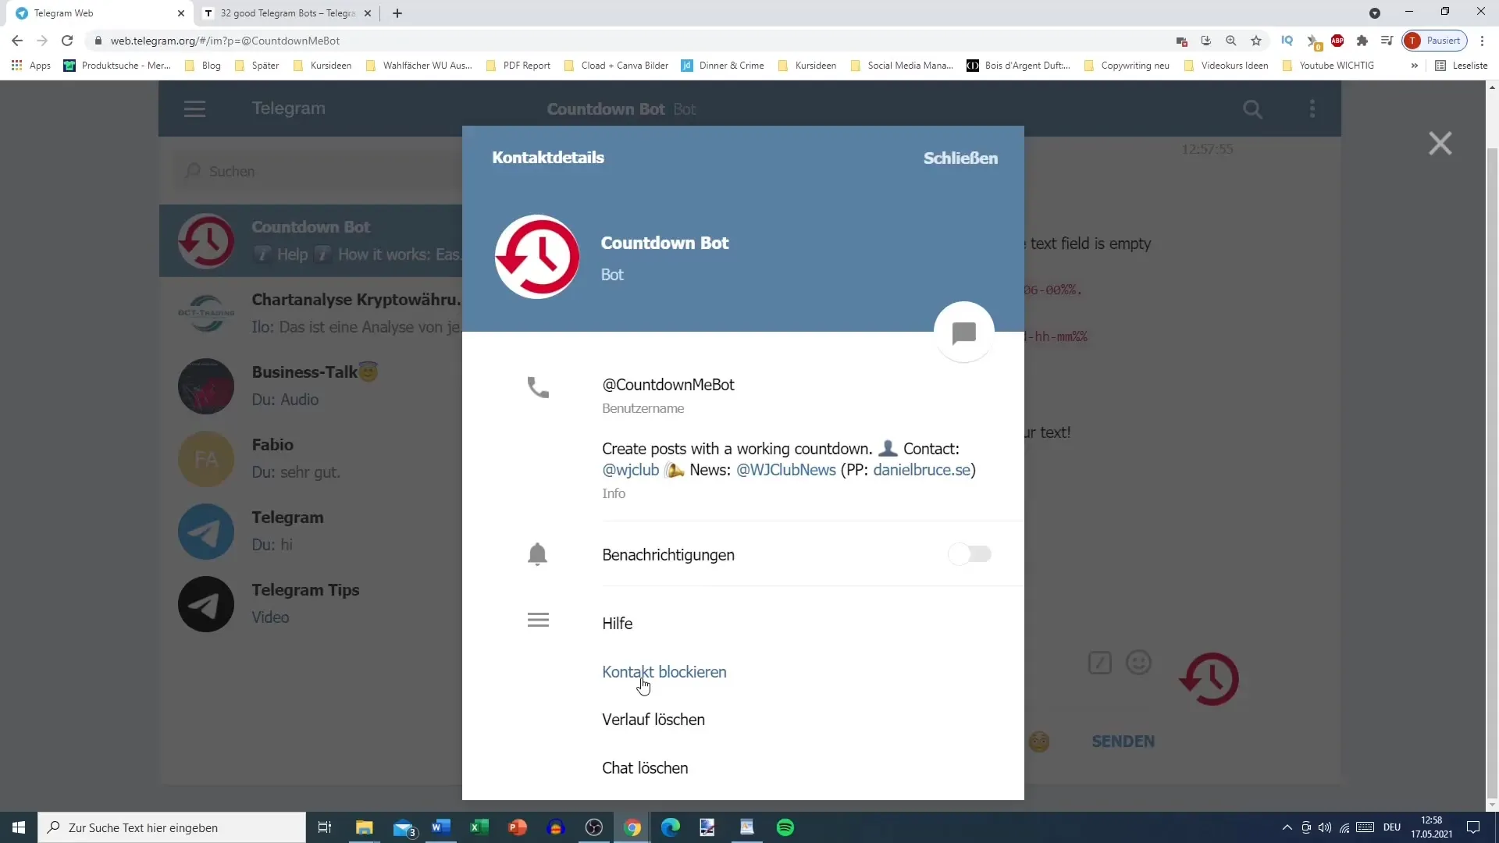
Task: Open the danielbruce.se link
Action: pos(921,470)
